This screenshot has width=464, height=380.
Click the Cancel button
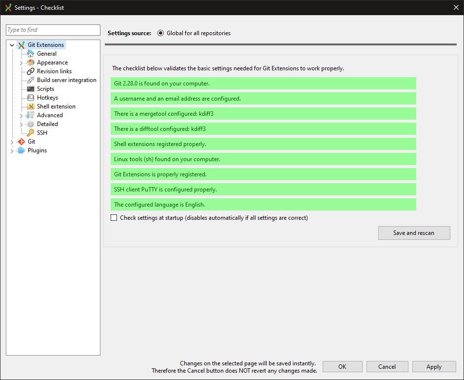[387, 367]
